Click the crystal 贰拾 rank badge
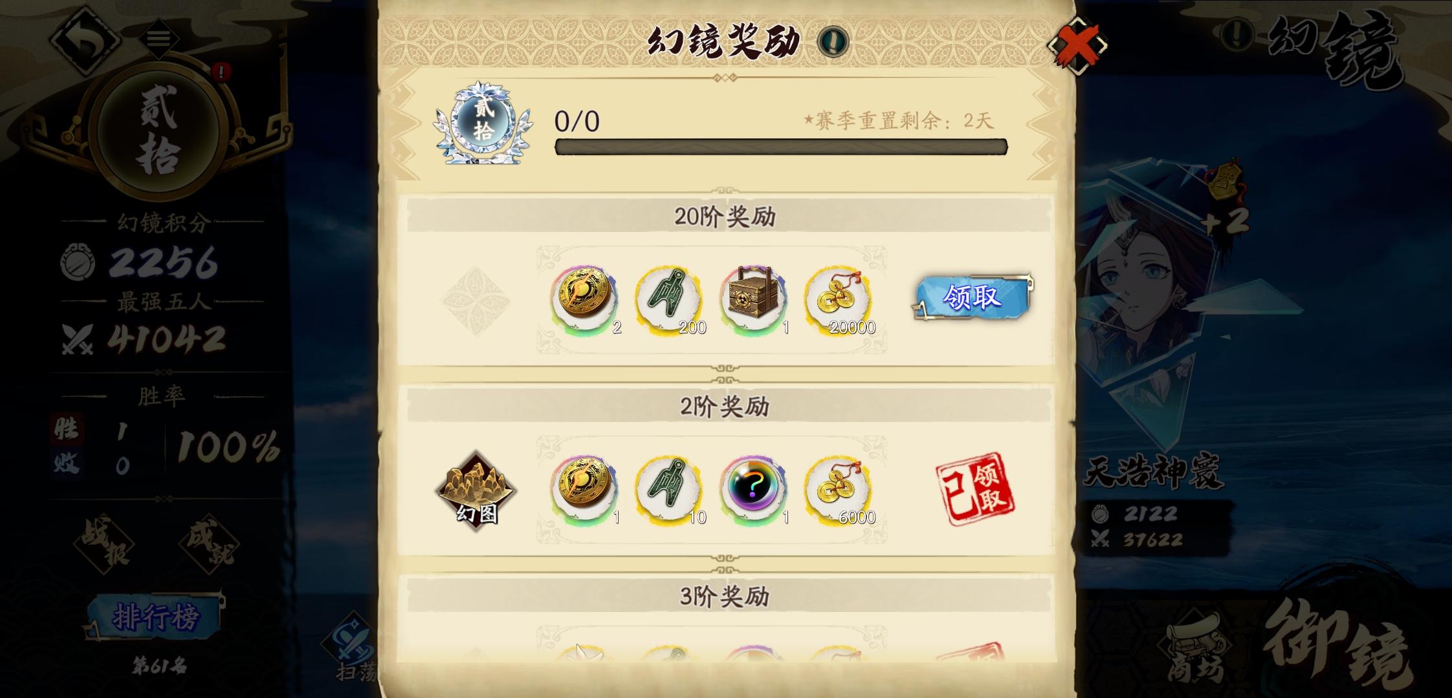Viewport: 1452px width, 698px height. coord(483,122)
